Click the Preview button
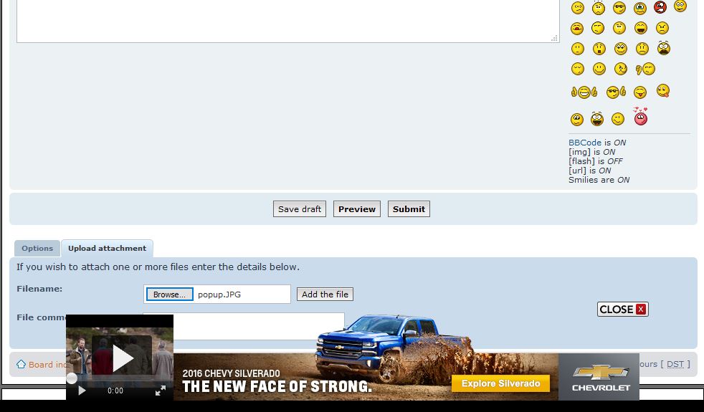The width and height of the screenshot is (704, 412). (x=357, y=209)
